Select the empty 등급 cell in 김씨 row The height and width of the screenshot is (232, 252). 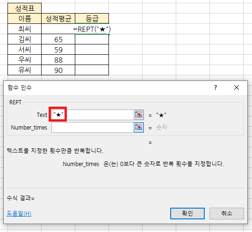pos(92,39)
